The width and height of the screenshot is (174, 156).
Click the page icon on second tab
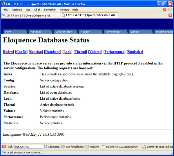pos(63,15)
